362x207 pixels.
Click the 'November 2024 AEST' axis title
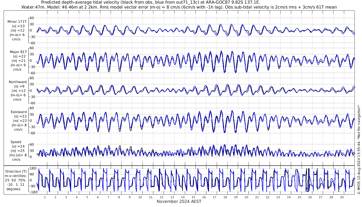pos(179,202)
